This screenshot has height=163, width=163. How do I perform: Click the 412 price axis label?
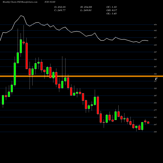pyautogui.click(x=155, y=45)
